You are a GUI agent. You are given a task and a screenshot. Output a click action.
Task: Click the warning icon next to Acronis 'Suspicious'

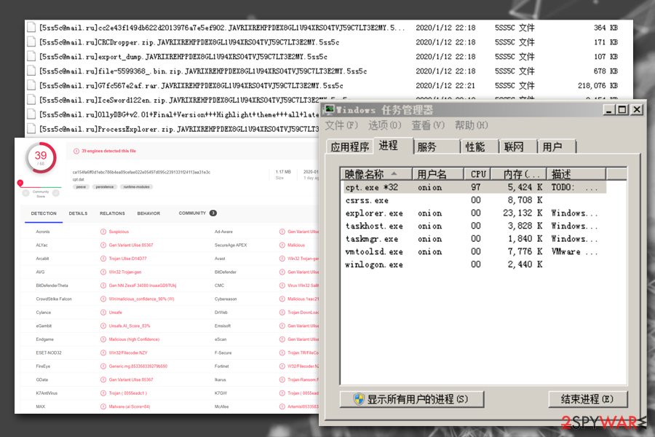click(103, 232)
